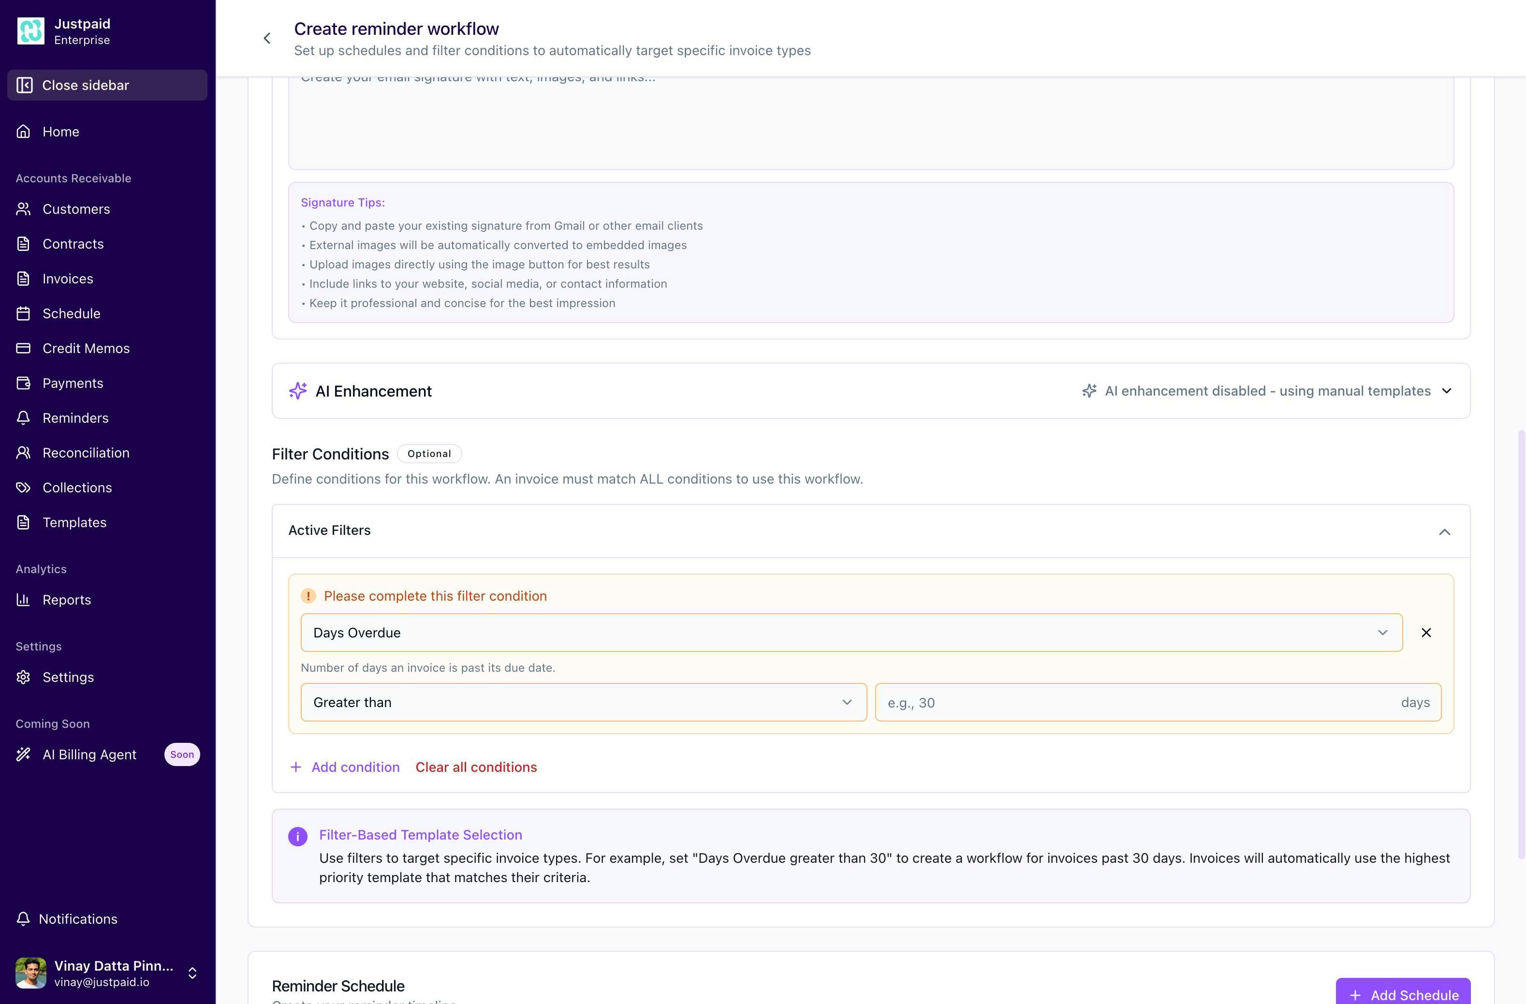Screen dimensions: 1526x1004
Task: Click the purple info icon in Filter-Based Template Selection
Action: [297, 837]
